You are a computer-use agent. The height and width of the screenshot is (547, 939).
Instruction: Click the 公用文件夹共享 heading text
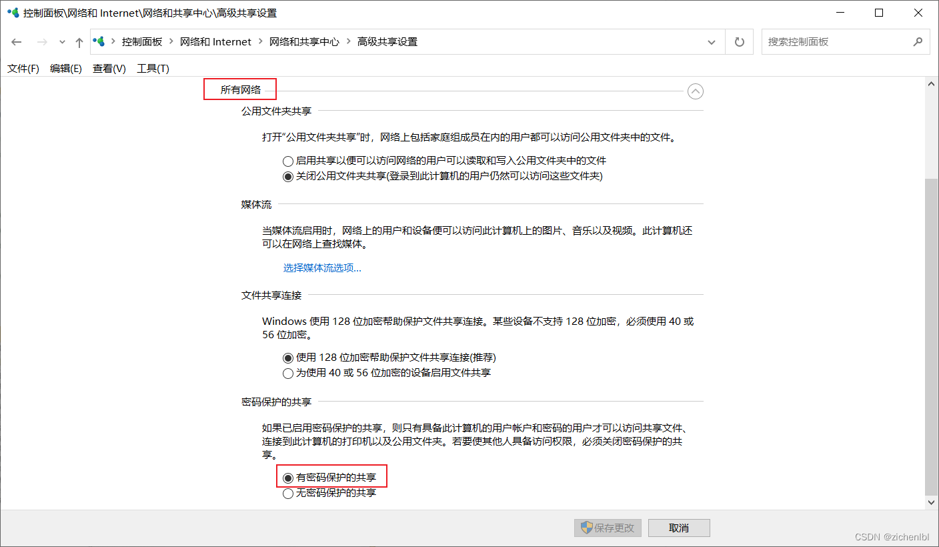pos(276,111)
